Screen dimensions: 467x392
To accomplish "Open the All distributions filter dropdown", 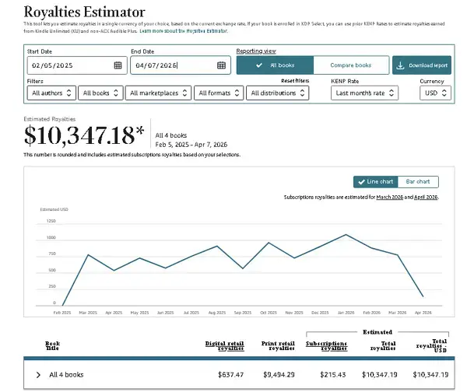I will coord(278,93).
